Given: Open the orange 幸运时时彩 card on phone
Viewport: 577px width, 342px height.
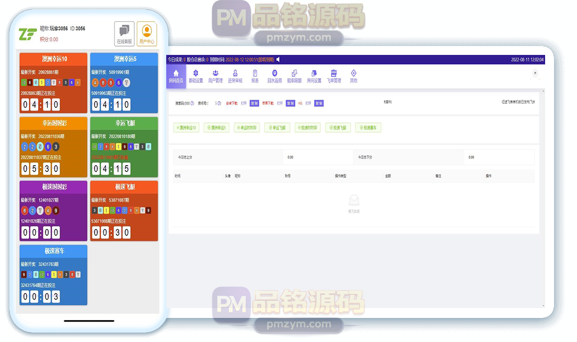Looking at the screenshot, I should (x=53, y=147).
